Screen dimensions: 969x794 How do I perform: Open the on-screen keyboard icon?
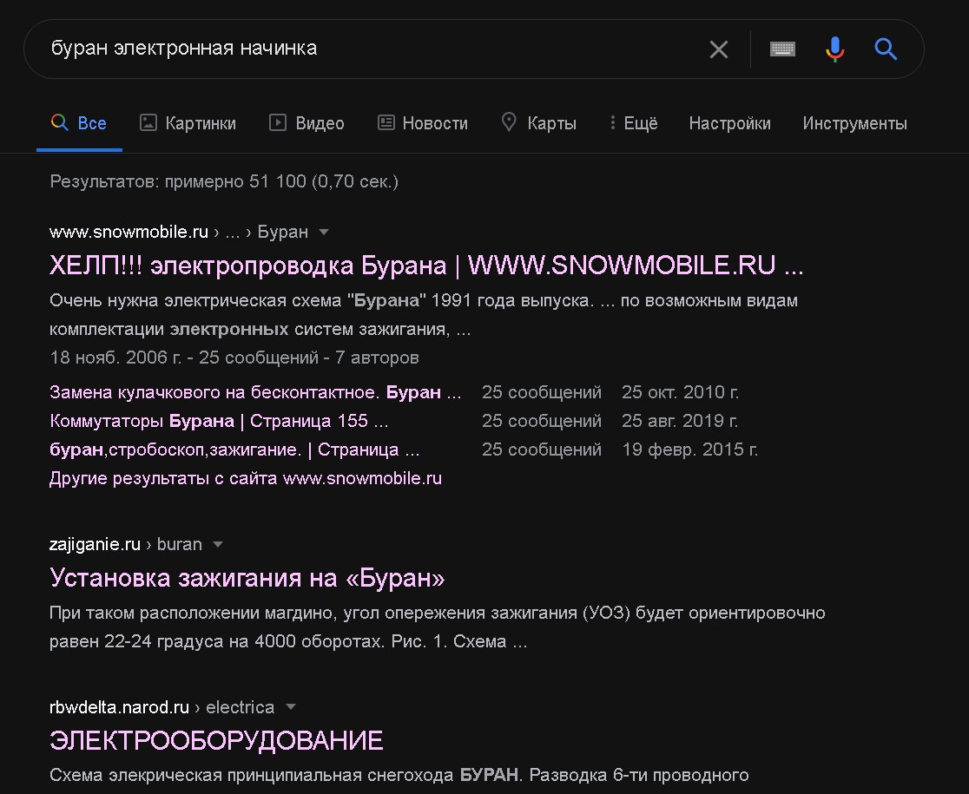[x=782, y=49]
